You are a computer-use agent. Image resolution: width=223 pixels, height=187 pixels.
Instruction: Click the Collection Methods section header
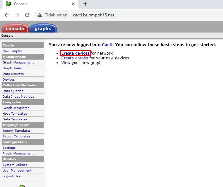point(23,85)
